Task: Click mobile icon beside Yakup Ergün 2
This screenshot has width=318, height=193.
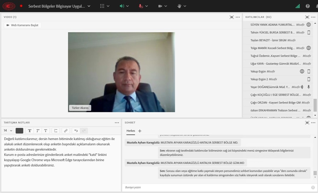Action: click(309, 79)
